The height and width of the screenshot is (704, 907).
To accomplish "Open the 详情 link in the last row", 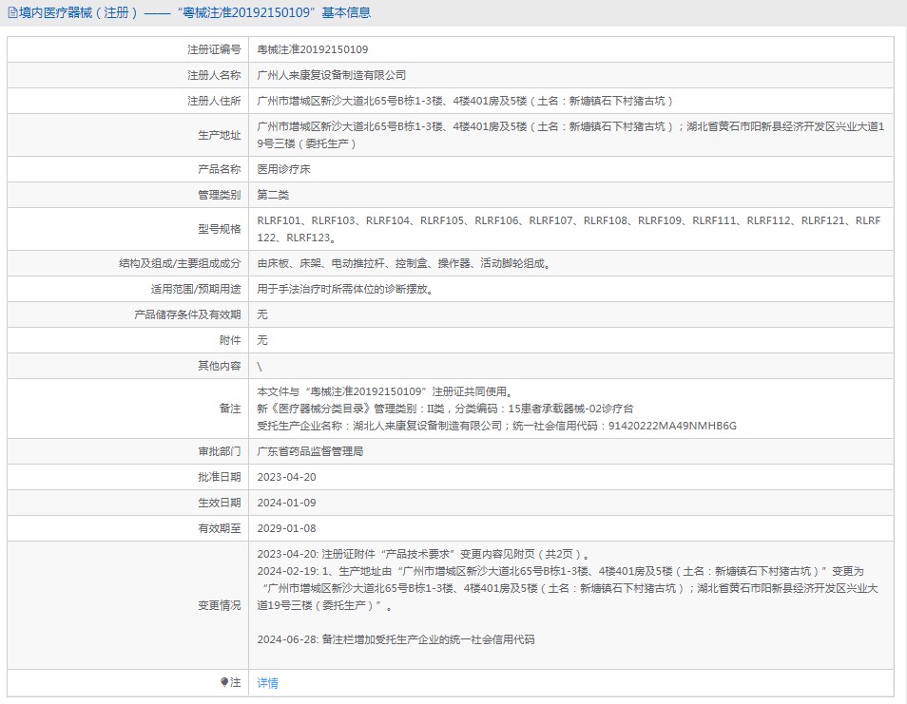I will click(x=268, y=682).
